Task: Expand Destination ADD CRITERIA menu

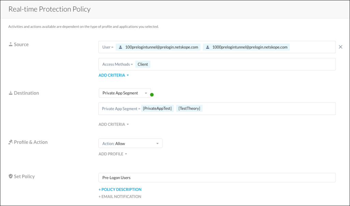Action: tap(113, 124)
